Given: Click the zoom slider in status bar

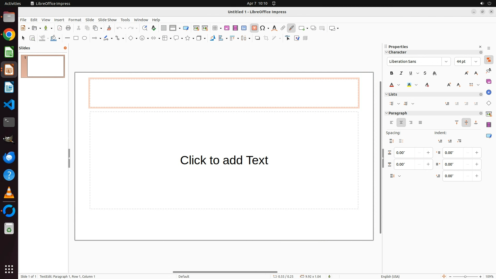Looking at the screenshot, I should click(x=465, y=277).
